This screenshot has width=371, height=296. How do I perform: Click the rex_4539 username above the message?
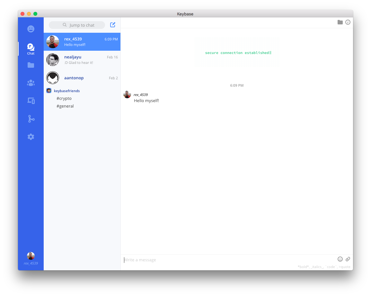(x=141, y=94)
